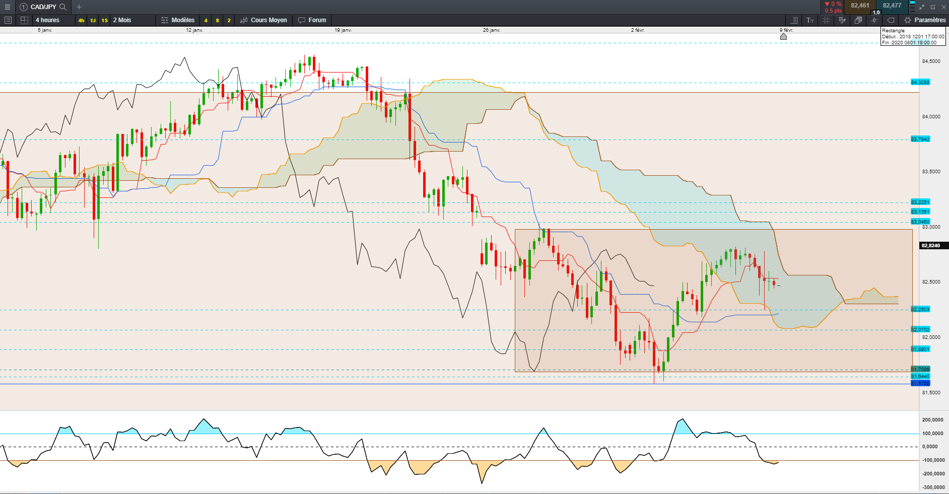Select the text annotation tool
This screenshot has height=494, width=949.
pyautogui.click(x=809, y=20)
